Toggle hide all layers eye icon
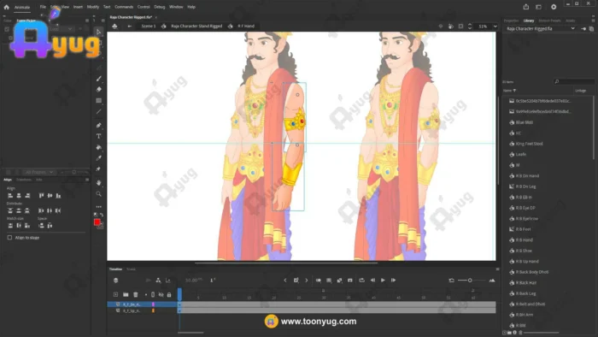This screenshot has height=337, width=598. pyautogui.click(x=161, y=294)
